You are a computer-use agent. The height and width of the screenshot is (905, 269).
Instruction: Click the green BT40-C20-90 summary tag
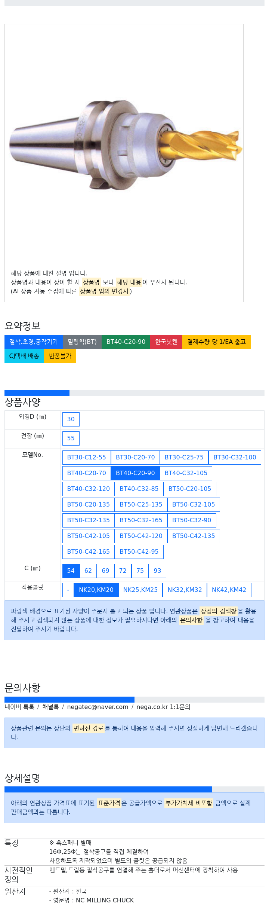(126, 342)
